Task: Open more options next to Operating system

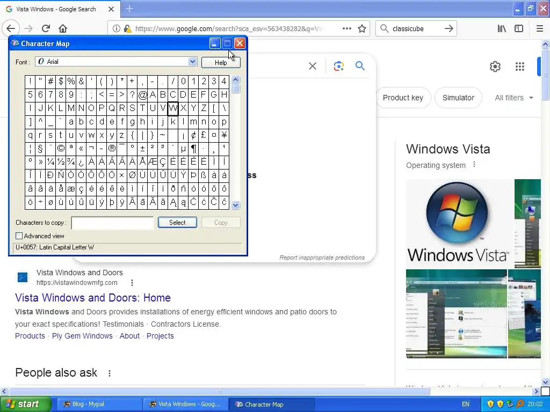Action: tap(474, 164)
